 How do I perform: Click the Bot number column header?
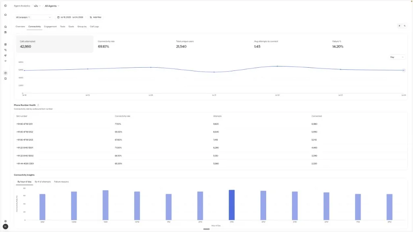pos(22,116)
